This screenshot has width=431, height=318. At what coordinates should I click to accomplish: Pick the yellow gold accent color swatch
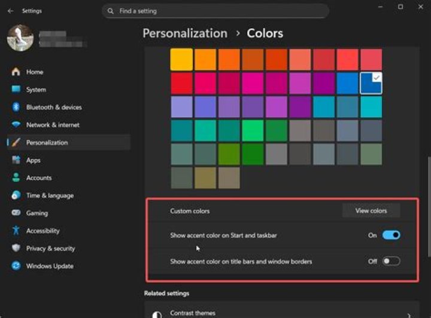[181, 60]
